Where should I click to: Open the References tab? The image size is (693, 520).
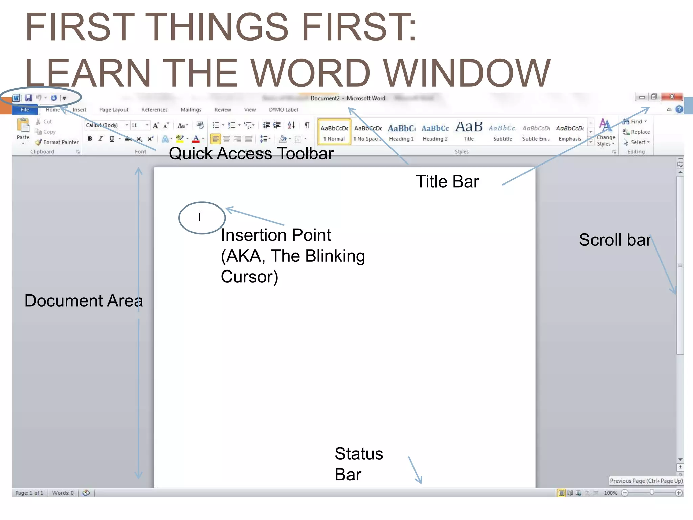(x=154, y=110)
